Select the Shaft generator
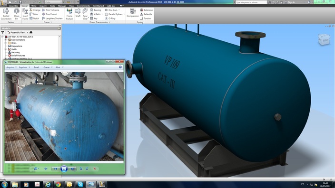The width and height of the screenshot is (335, 188). [x=78, y=13]
